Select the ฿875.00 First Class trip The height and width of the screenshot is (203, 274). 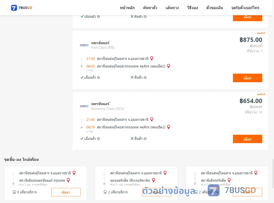point(247,78)
